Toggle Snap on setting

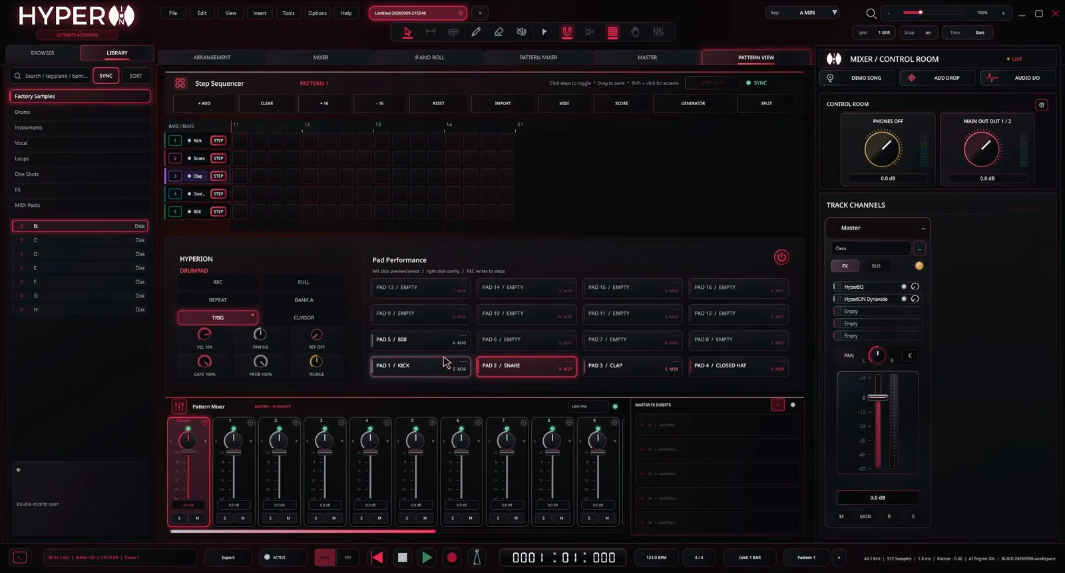(919, 33)
